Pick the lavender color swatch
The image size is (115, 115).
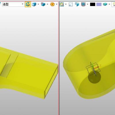99,4
